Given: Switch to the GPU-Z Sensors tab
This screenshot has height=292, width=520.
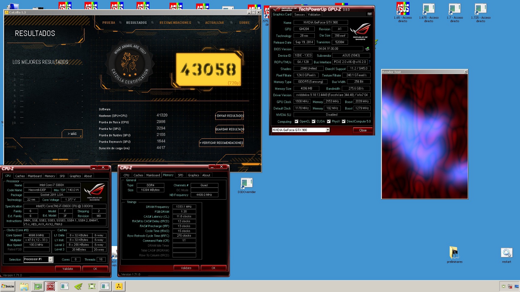Looking at the screenshot, I should pyautogui.click(x=300, y=15).
